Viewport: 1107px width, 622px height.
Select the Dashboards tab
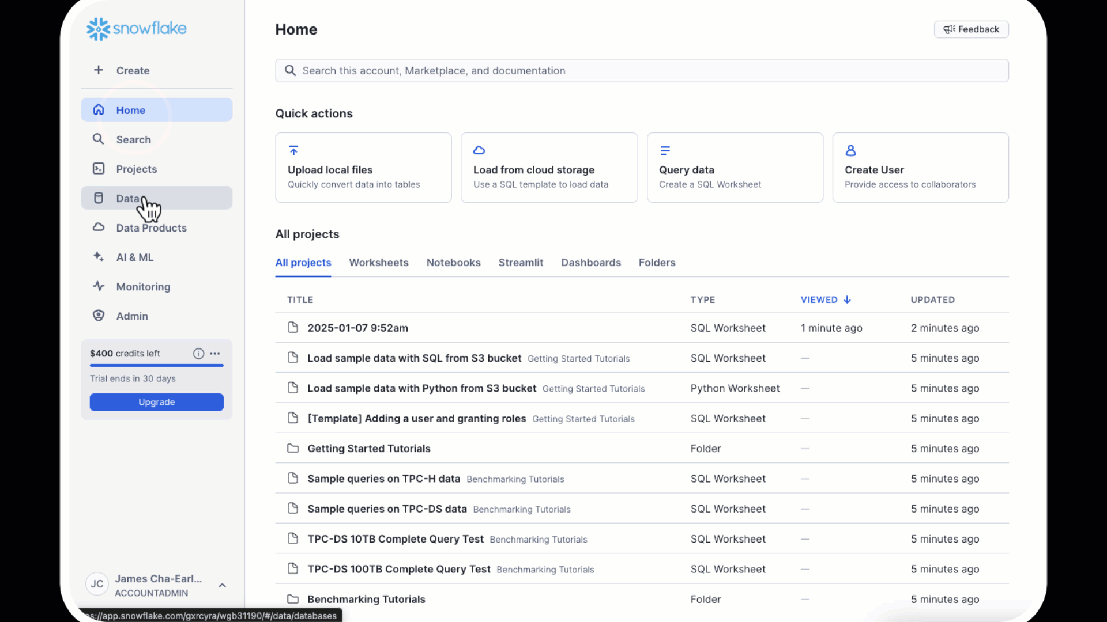pyautogui.click(x=590, y=263)
